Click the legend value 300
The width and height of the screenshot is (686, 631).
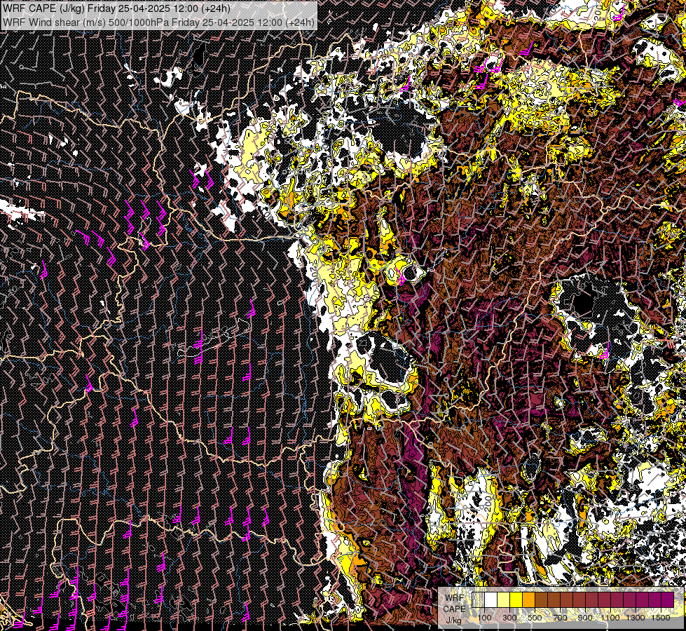click(x=509, y=618)
